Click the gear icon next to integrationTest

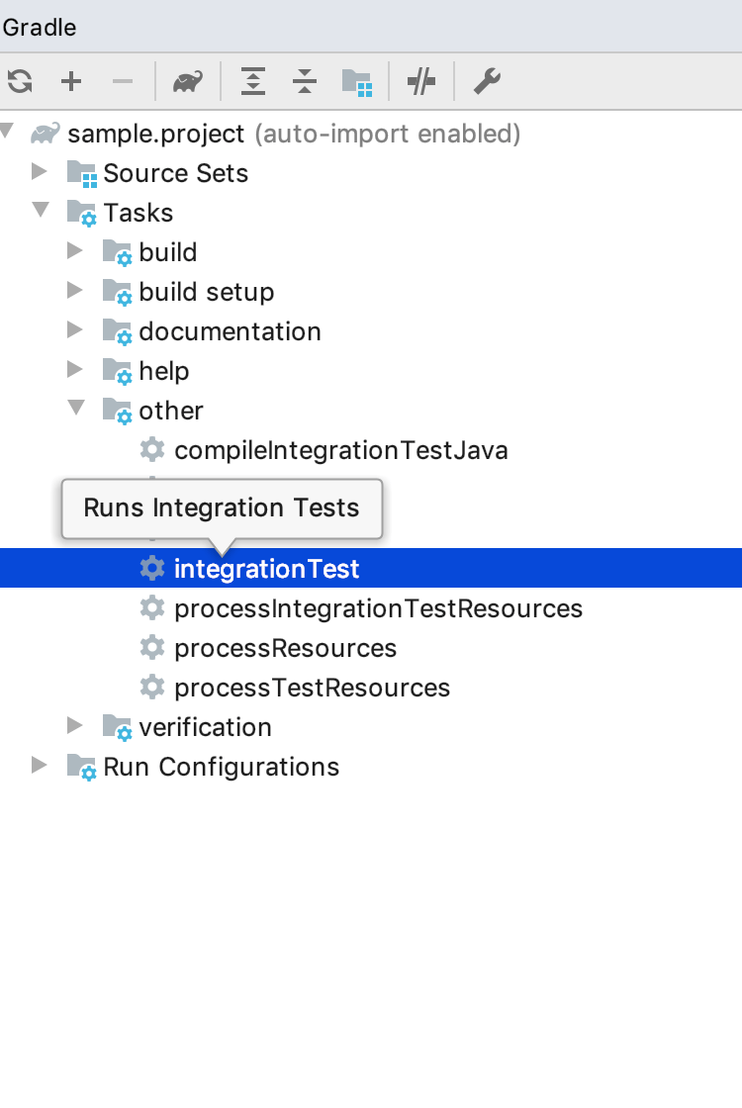pos(152,568)
